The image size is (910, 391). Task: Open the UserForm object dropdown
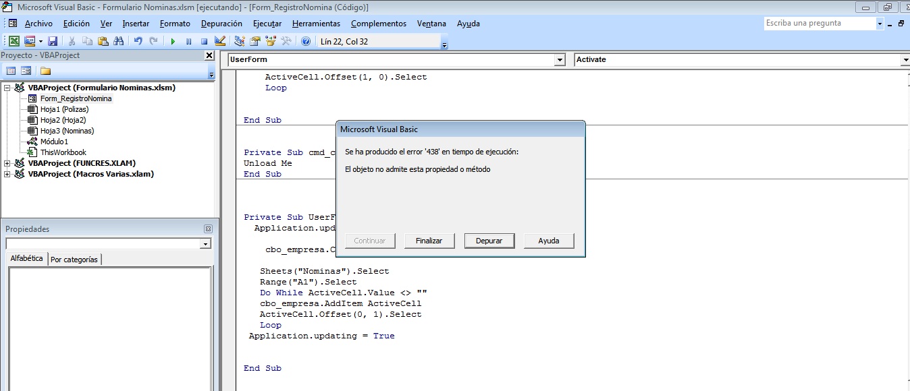[x=559, y=59]
